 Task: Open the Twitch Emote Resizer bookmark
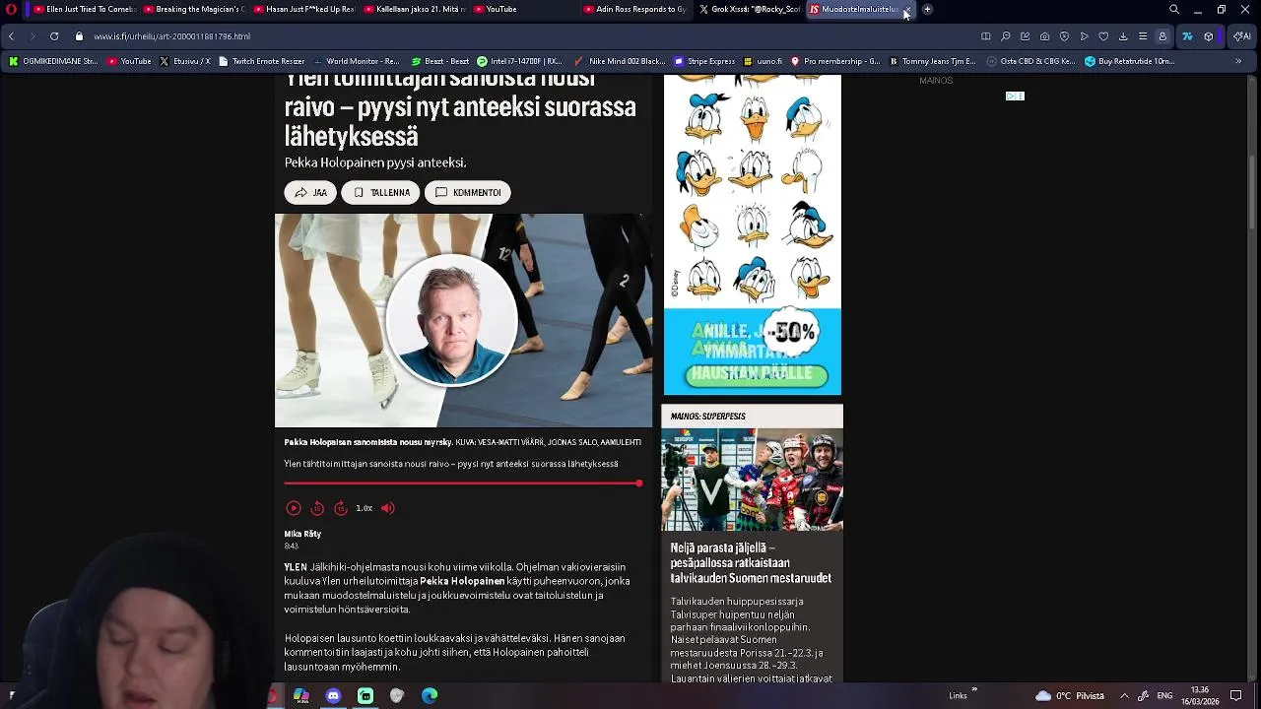point(262,61)
